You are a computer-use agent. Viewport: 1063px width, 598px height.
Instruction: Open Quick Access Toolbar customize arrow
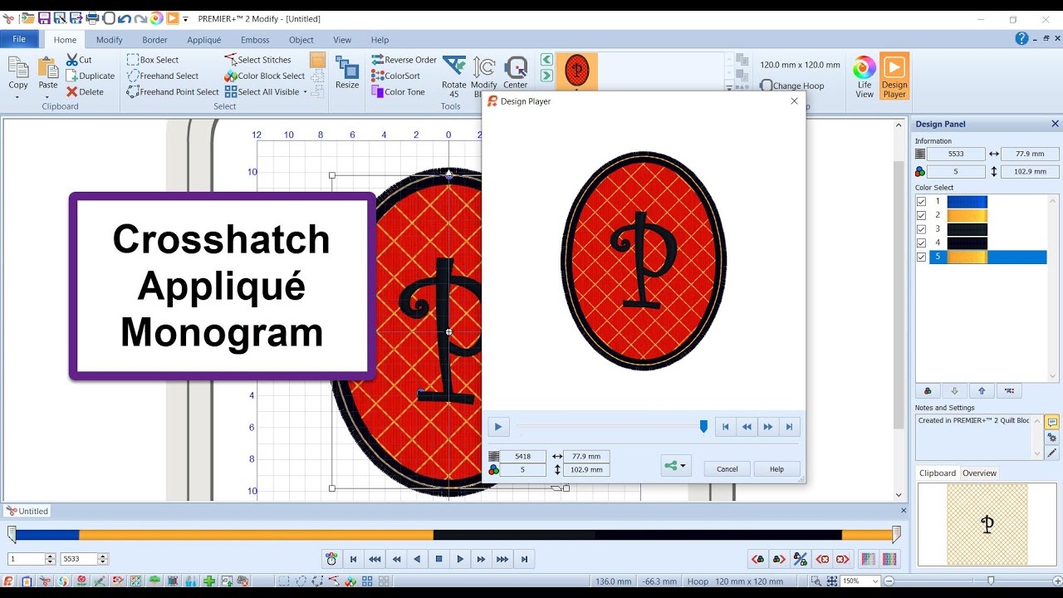coord(186,18)
